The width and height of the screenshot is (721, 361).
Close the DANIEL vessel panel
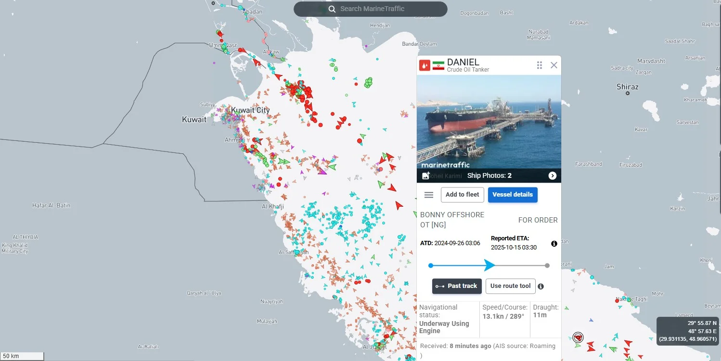[554, 65]
